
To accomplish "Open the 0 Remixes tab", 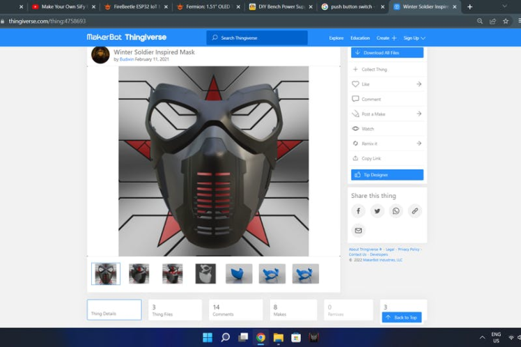I will pos(348,310).
